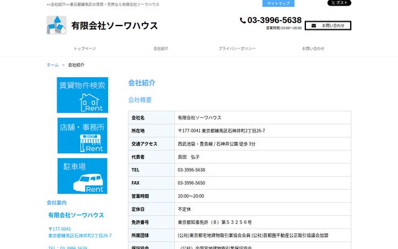Click the 会社紹介 breadcrumb current page text
The height and width of the screenshot is (249, 398).
(x=76, y=65)
